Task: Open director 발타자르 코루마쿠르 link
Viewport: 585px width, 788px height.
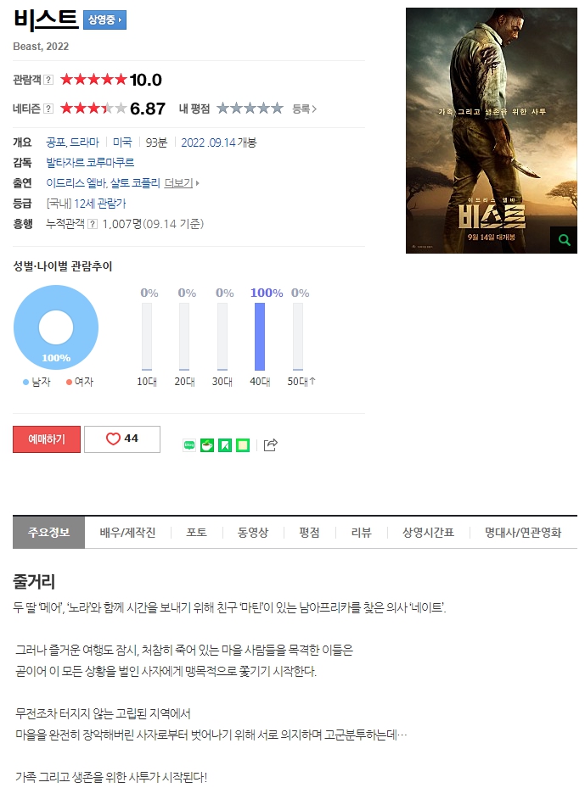Action: (x=90, y=162)
